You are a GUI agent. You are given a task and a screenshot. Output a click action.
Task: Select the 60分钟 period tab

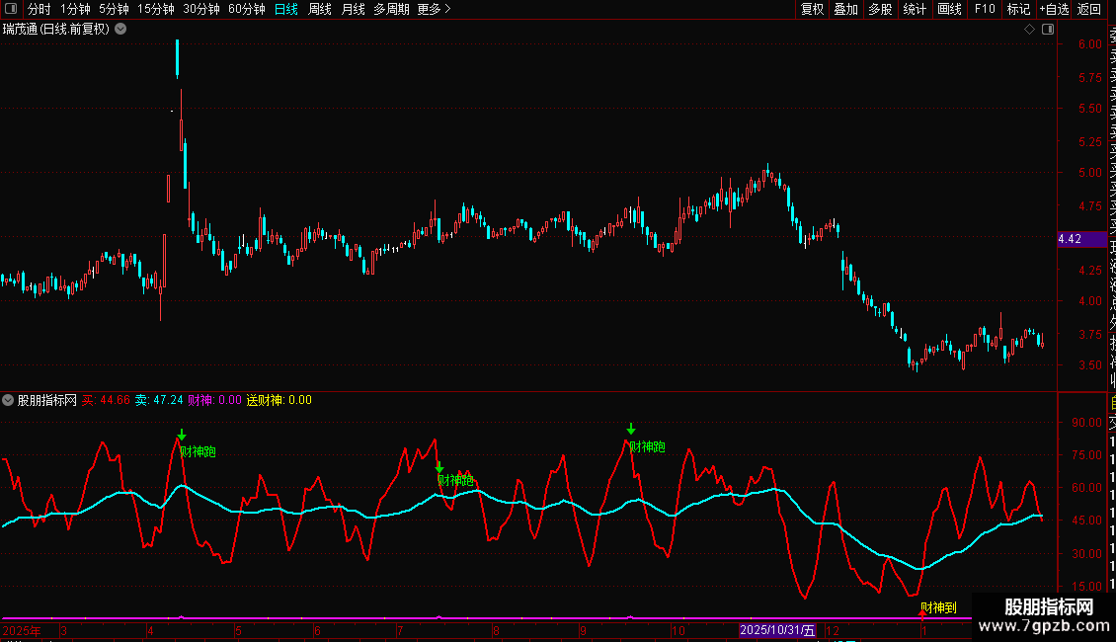247,9
